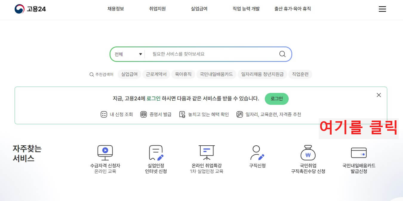Open 국민취업 구직촉진수당 money bag icon
403x201 pixels.
308,152
